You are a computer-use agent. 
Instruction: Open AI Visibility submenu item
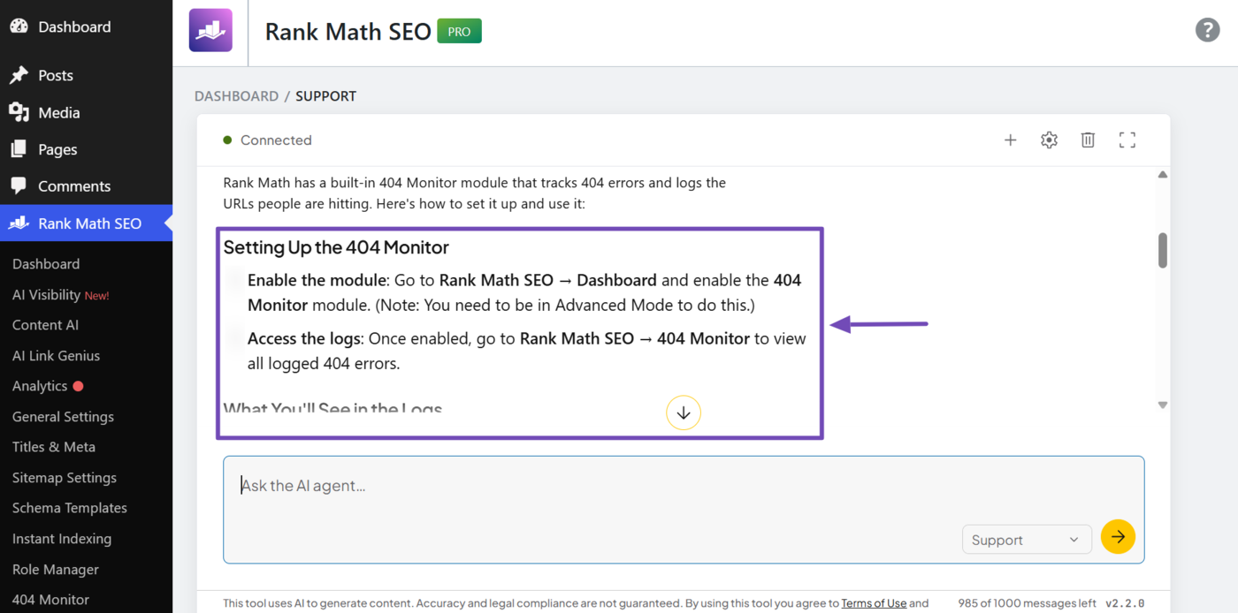[60, 295]
